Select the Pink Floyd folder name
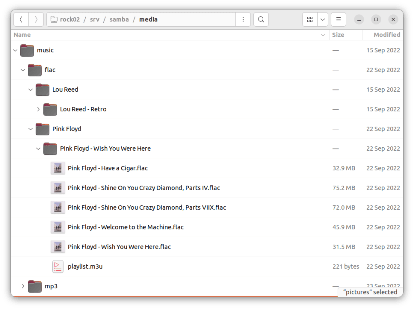Image resolution: width=414 pixels, height=309 pixels. (x=67, y=129)
